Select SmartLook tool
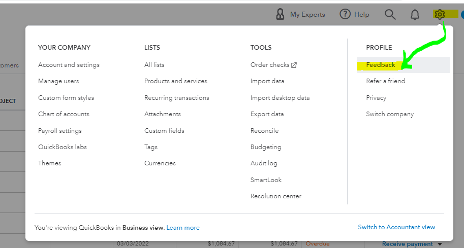This screenshot has width=464, height=248. pos(266,180)
